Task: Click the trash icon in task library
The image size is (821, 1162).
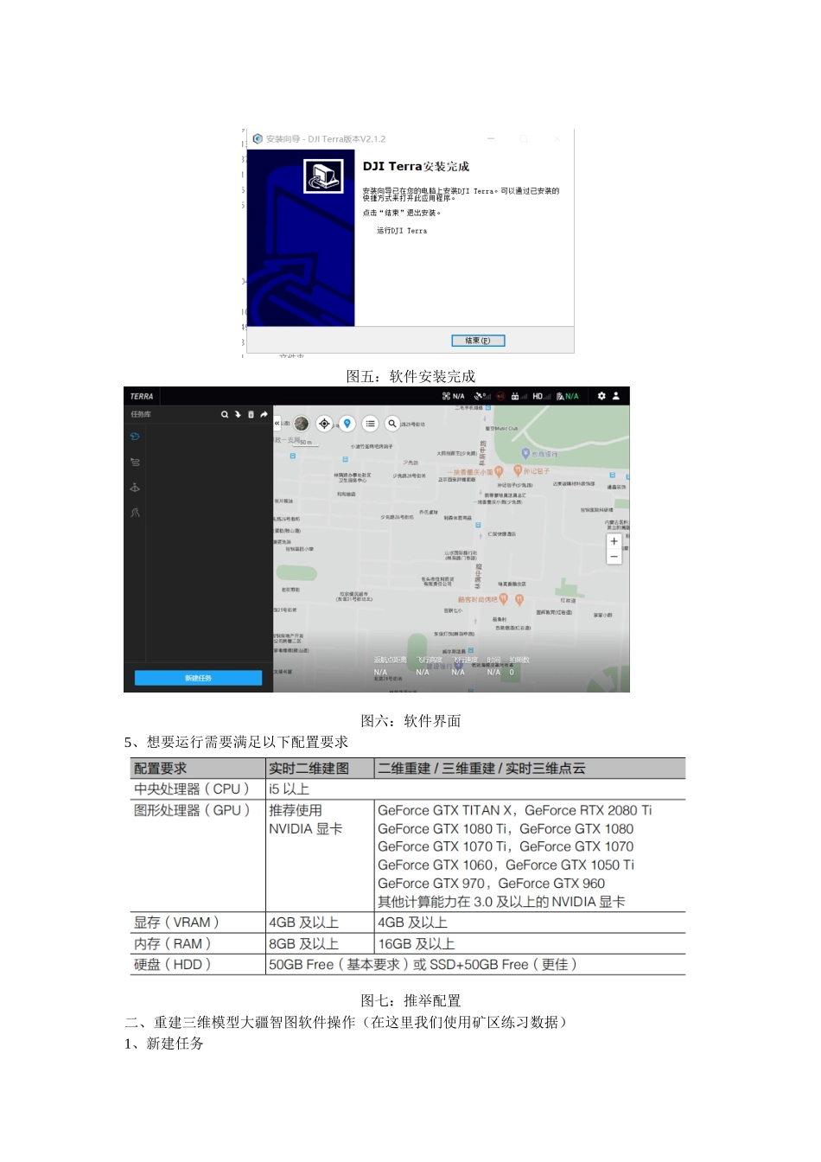Action: 251,415
